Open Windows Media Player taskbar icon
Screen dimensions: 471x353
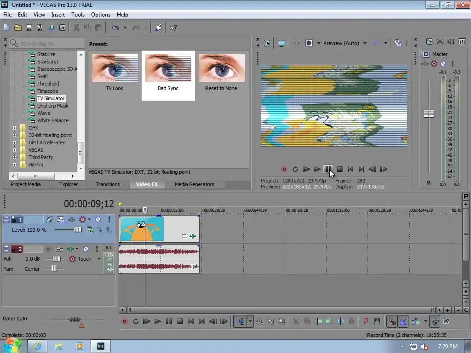(x=80, y=346)
